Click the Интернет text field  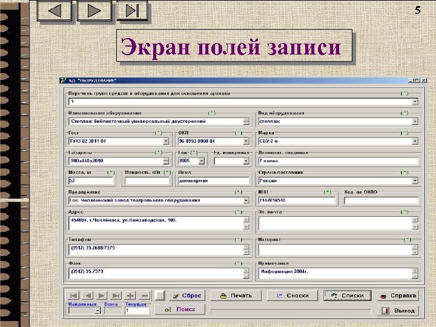pos(335,249)
